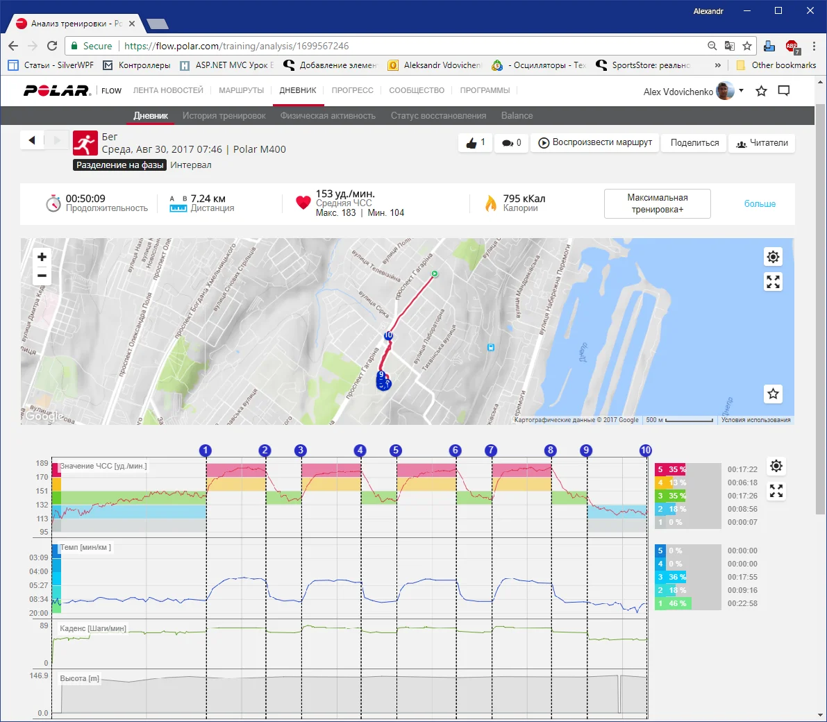Expand the map to fullscreen
This screenshot has width=827, height=722.
773,282
